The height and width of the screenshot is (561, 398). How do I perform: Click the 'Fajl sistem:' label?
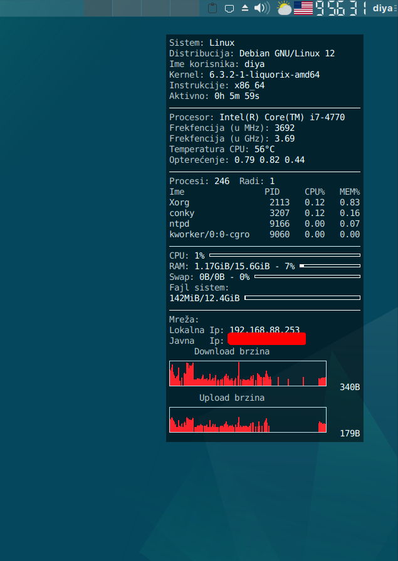(x=199, y=287)
